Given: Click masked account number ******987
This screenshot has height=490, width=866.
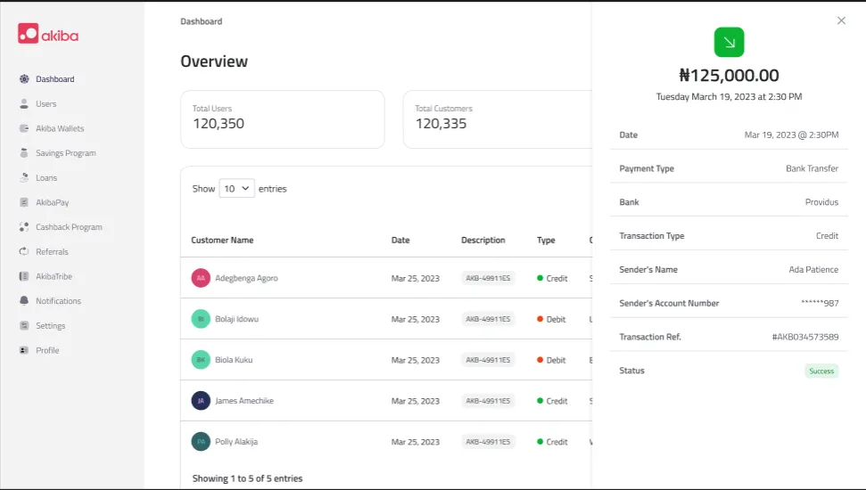Looking at the screenshot, I should (x=820, y=303).
